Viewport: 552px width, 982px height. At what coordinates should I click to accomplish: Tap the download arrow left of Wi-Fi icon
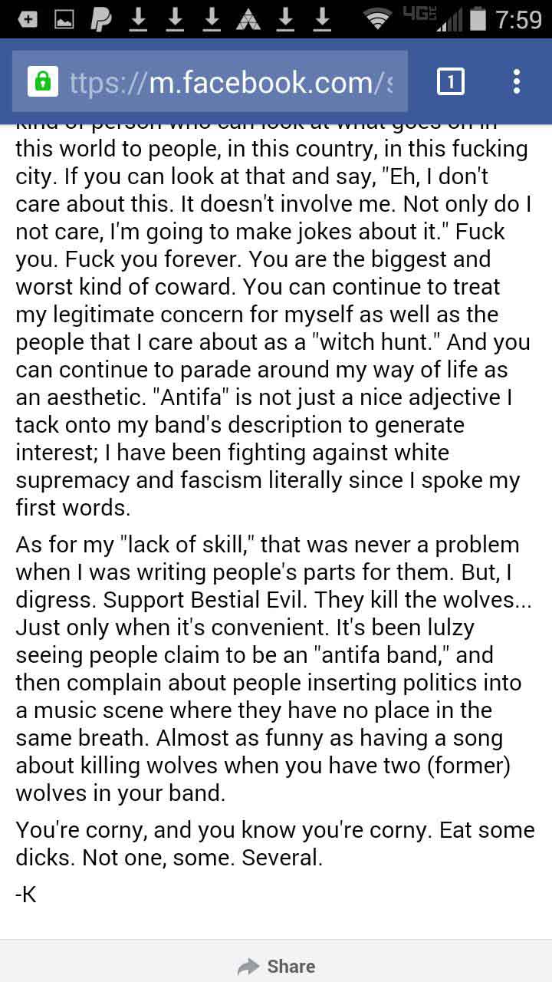tap(322, 18)
